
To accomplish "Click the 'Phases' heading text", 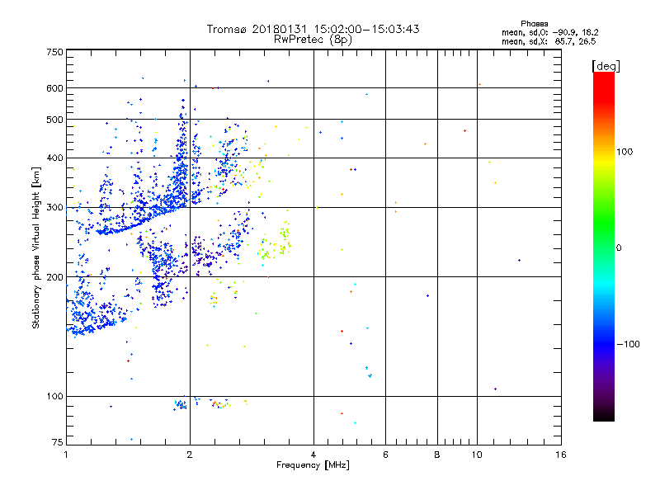I will (x=534, y=24).
